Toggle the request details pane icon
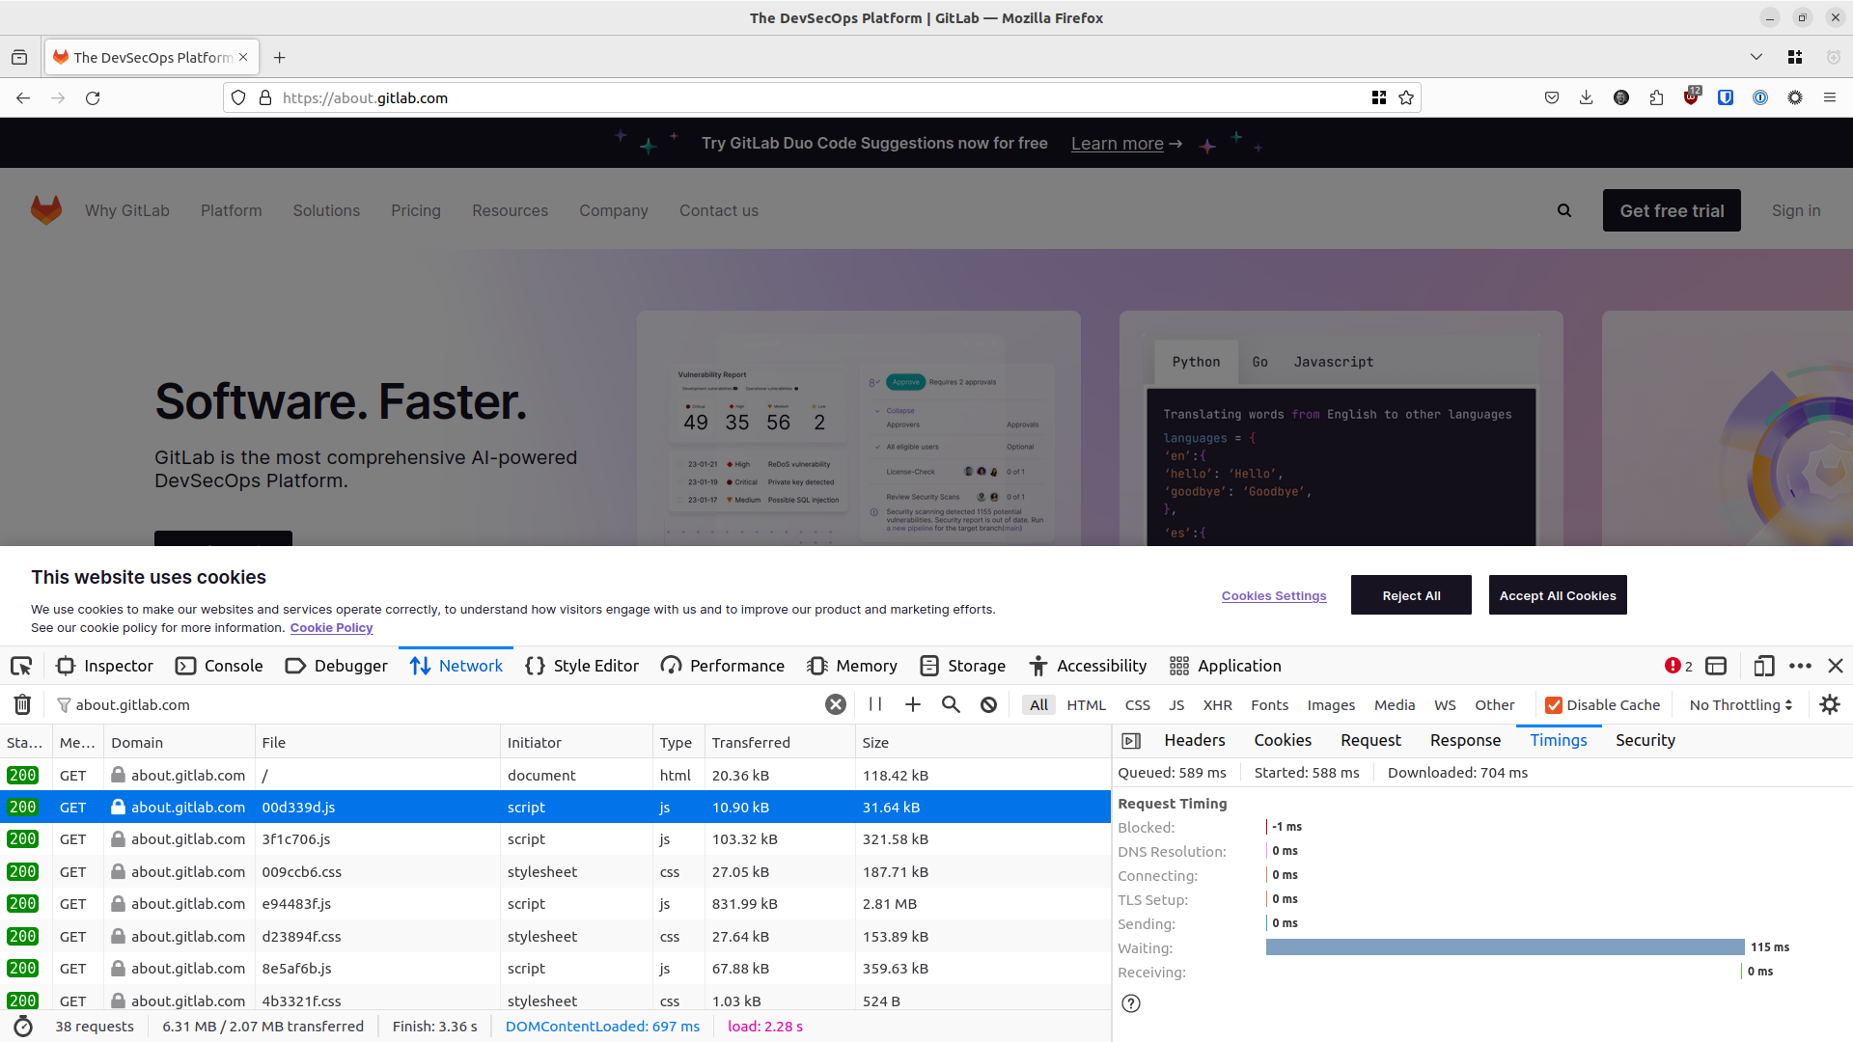 1131,741
